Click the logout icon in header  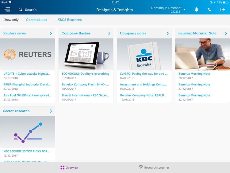(x=222, y=10)
